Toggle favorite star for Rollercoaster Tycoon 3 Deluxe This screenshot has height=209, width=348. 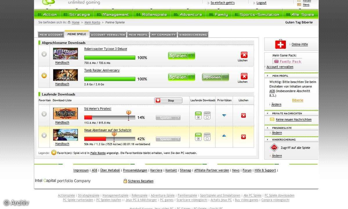[44, 54]
